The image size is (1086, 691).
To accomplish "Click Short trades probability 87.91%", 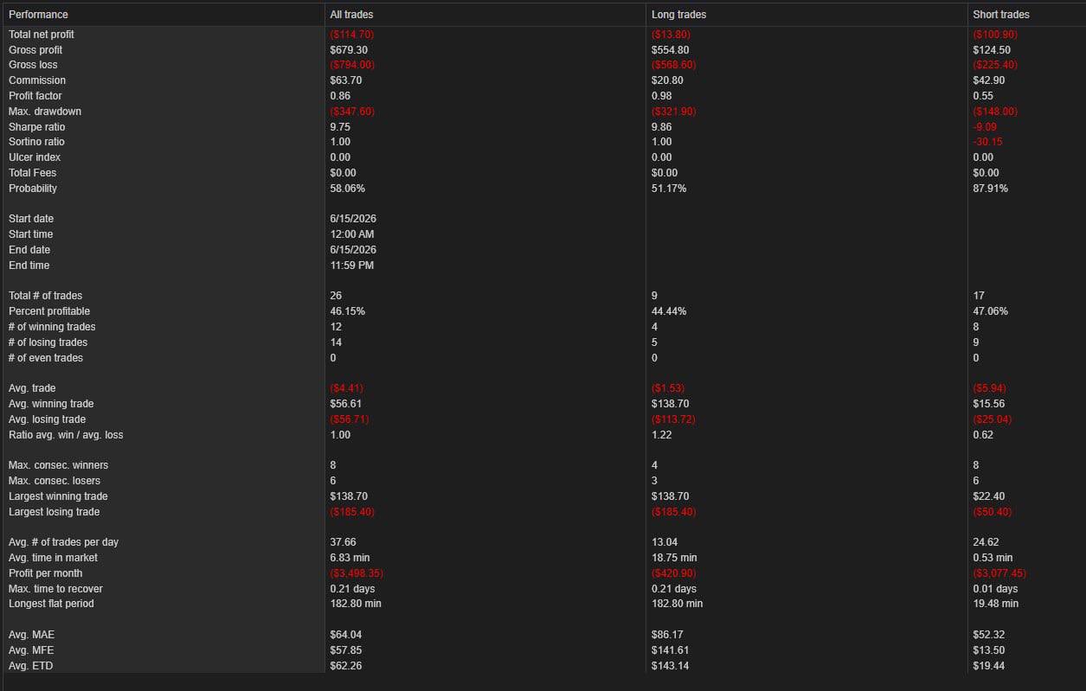I will (991, 189).
